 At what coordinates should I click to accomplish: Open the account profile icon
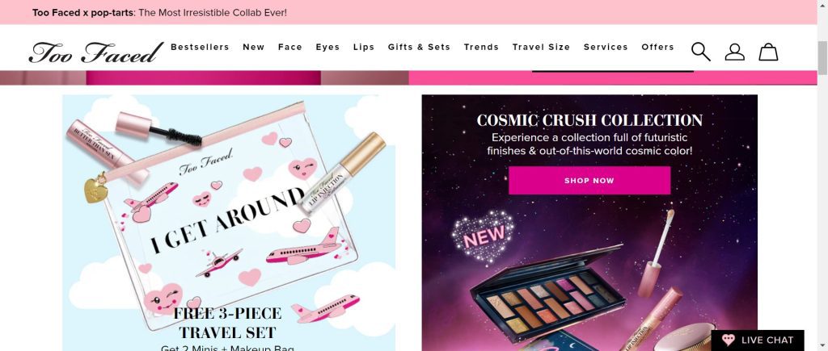[x=734, y=52]
